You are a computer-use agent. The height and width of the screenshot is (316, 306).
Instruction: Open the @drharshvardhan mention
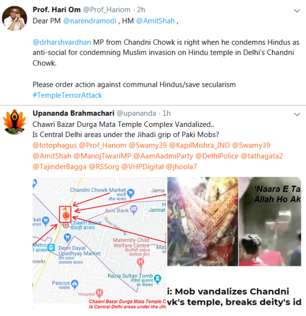[x=62, y=42]
